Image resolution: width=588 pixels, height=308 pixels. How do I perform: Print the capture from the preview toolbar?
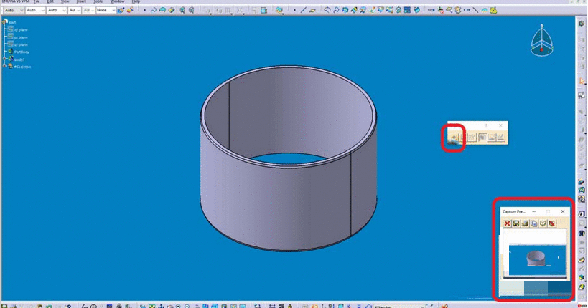(525, 224)
